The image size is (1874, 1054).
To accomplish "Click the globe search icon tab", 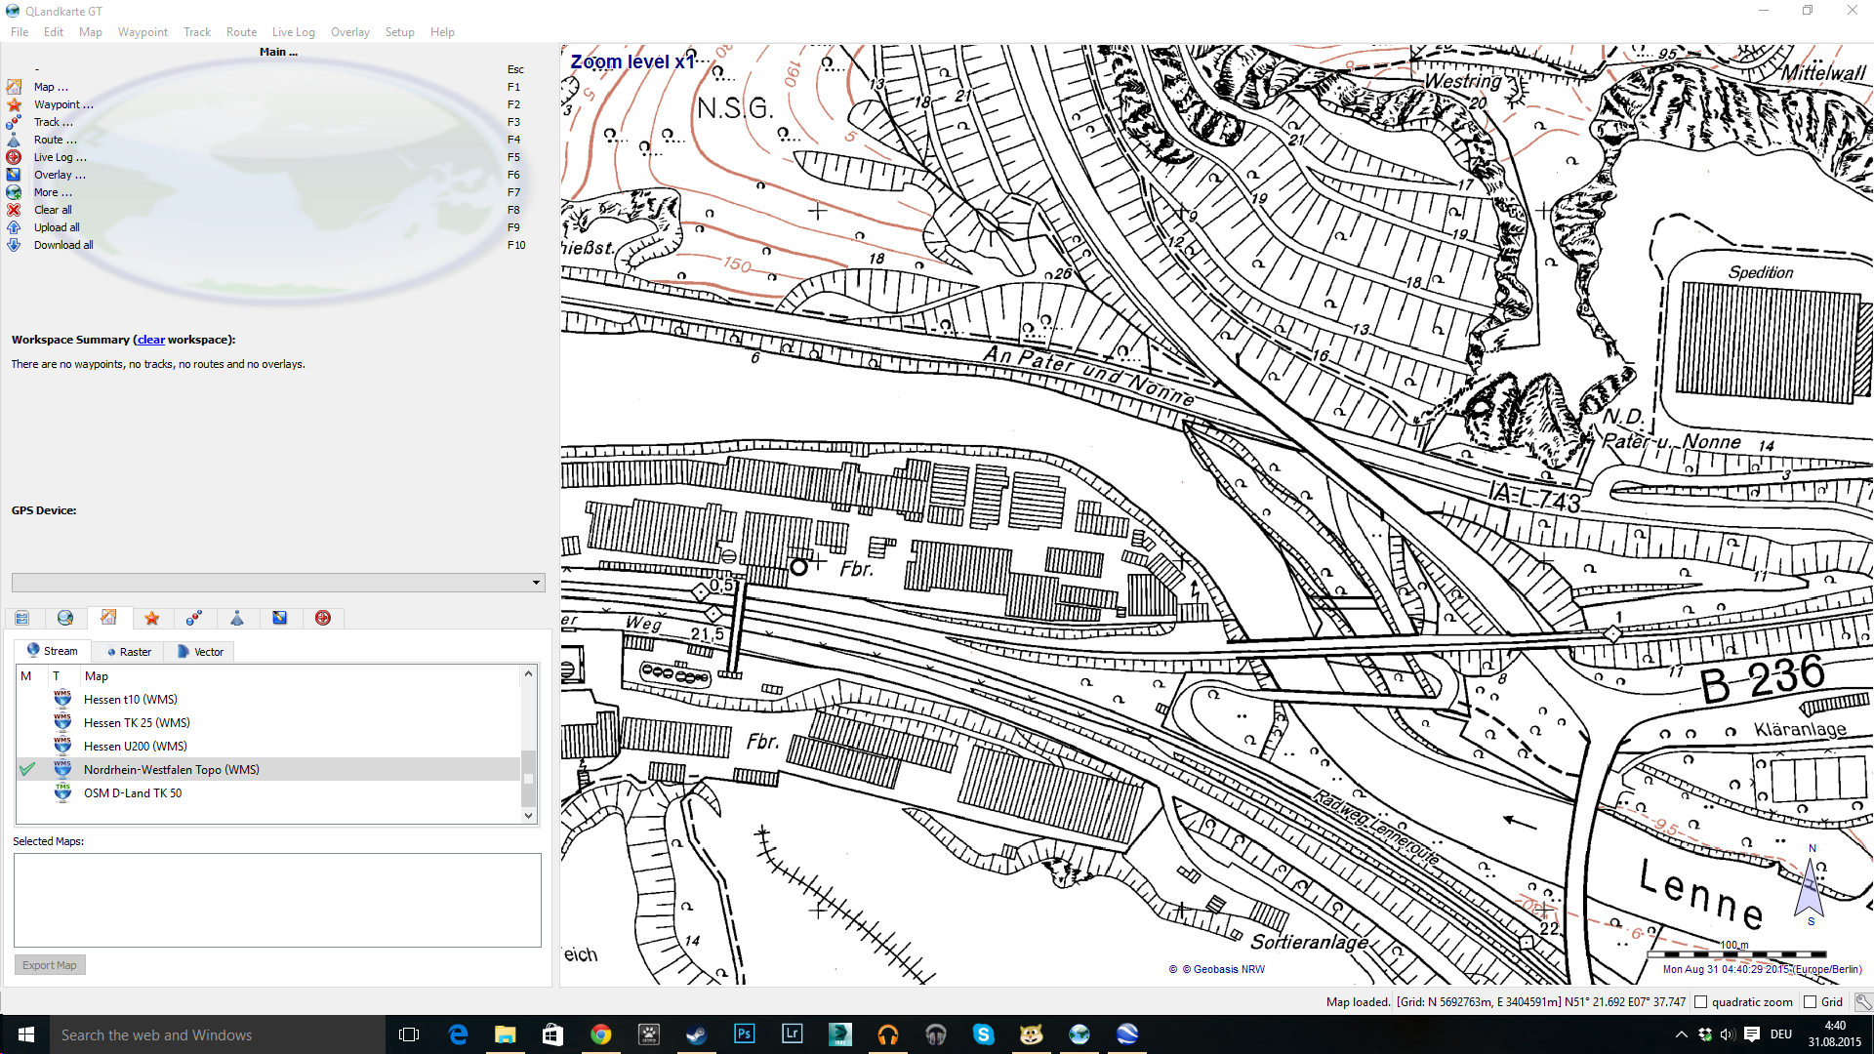I will [65, 618].
